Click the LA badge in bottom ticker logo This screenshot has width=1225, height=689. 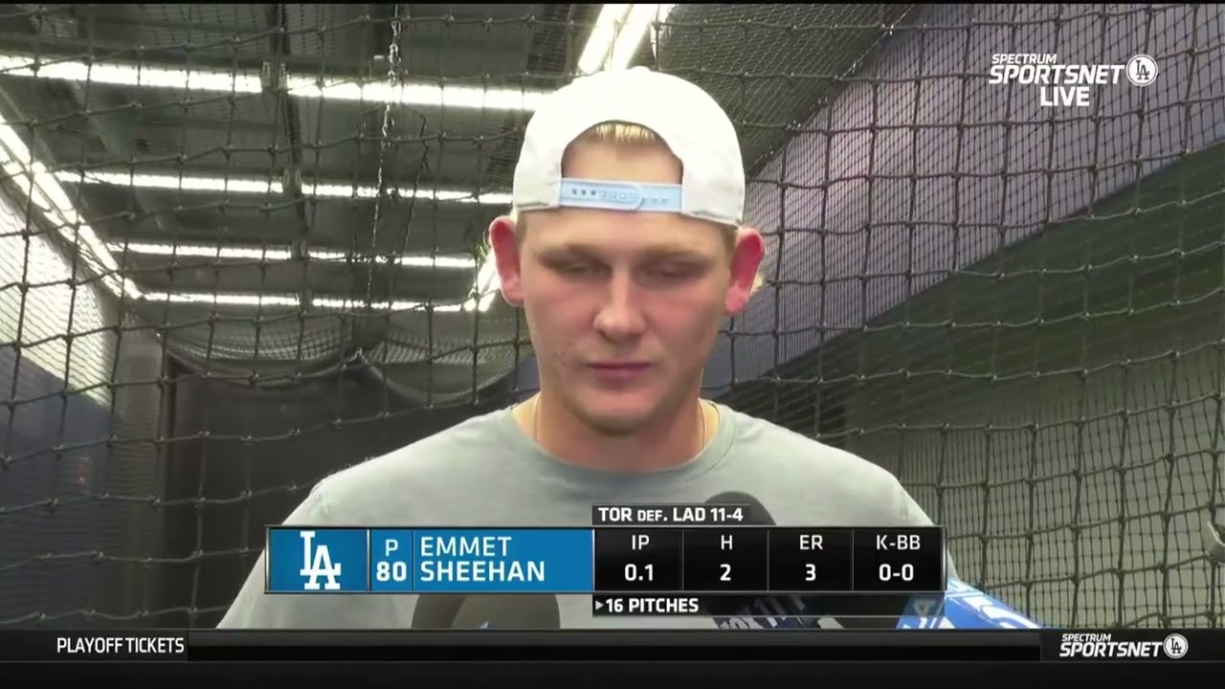coord(1175,646)
